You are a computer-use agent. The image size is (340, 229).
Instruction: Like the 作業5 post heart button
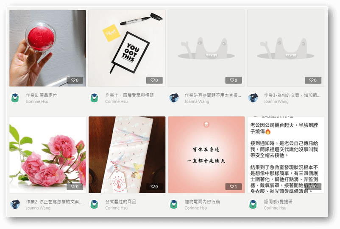(x=234, y=80)
